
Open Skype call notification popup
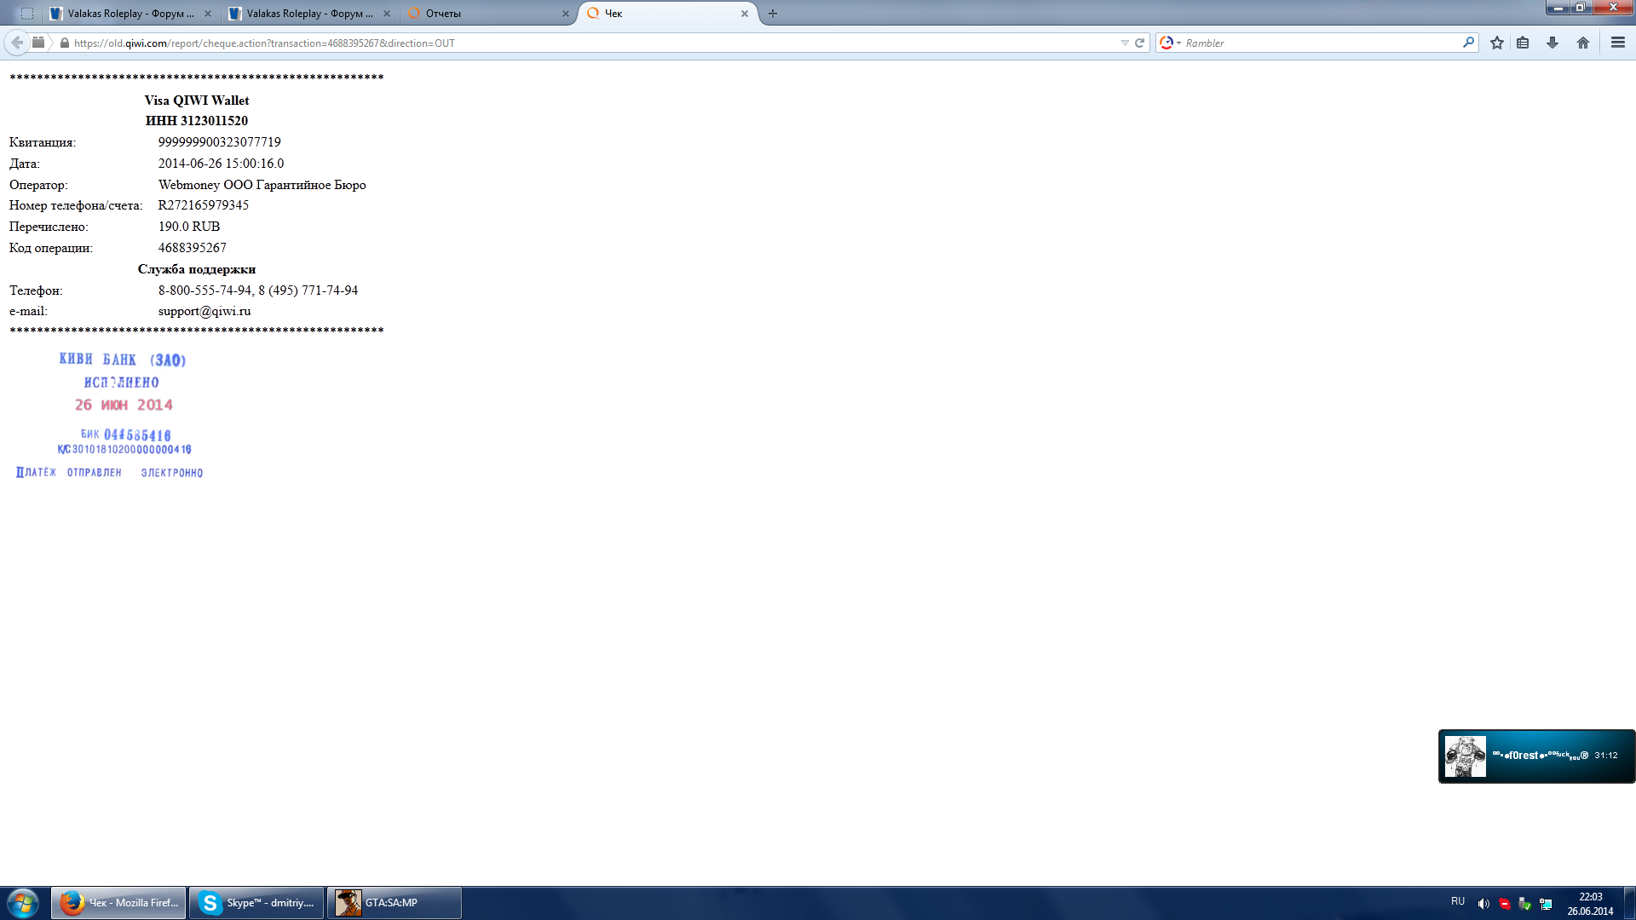pyautogui.click(x=1536, y=756)
